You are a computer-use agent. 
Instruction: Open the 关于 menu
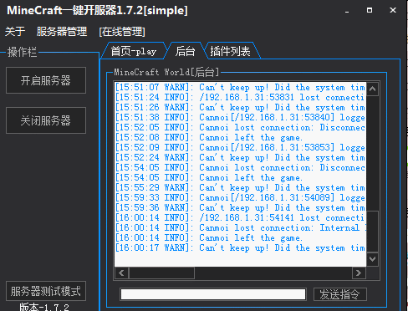[15, 32]
